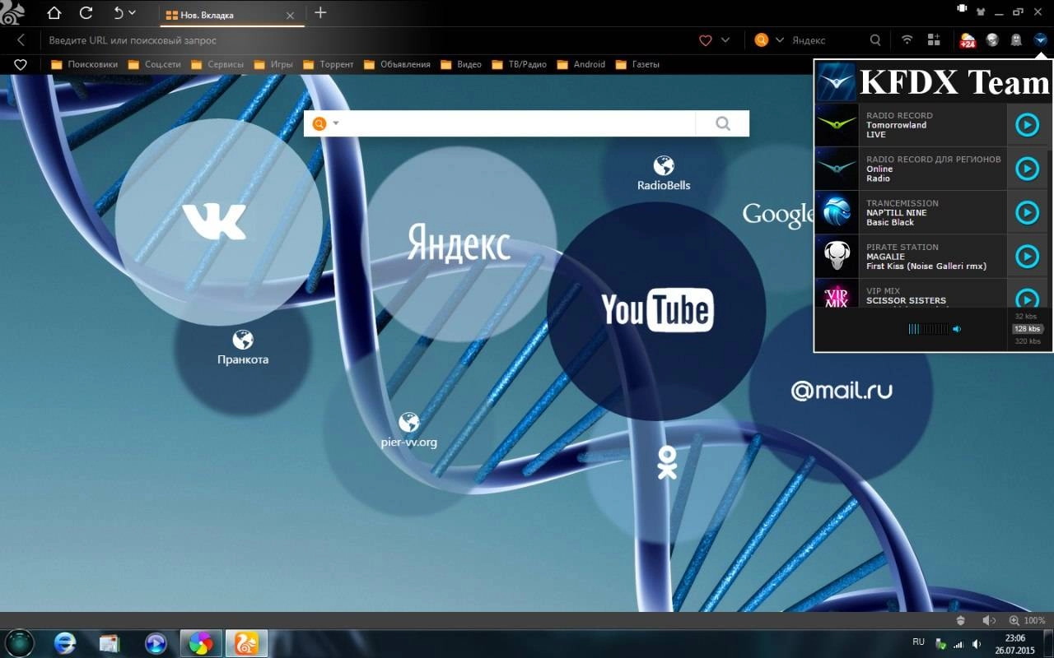Focus the URL address bar

[x=362, y=39]
